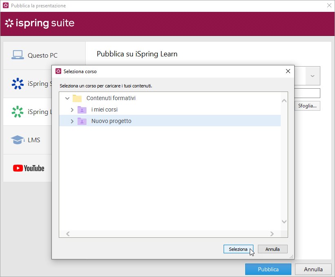Open the account dropdown arrow
The height and width of the screenshot is (277, 335).
point(313,76)
